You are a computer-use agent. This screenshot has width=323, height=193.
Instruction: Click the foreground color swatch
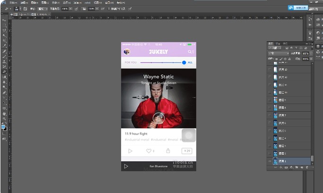[3, 126]
